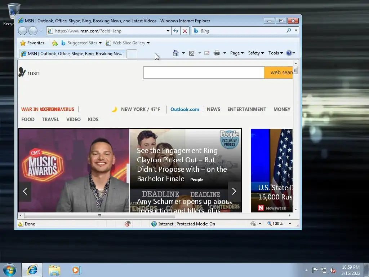369x277 pixels.
Task: Open zoom level dropdown arrow
Action: coord(290,224)
